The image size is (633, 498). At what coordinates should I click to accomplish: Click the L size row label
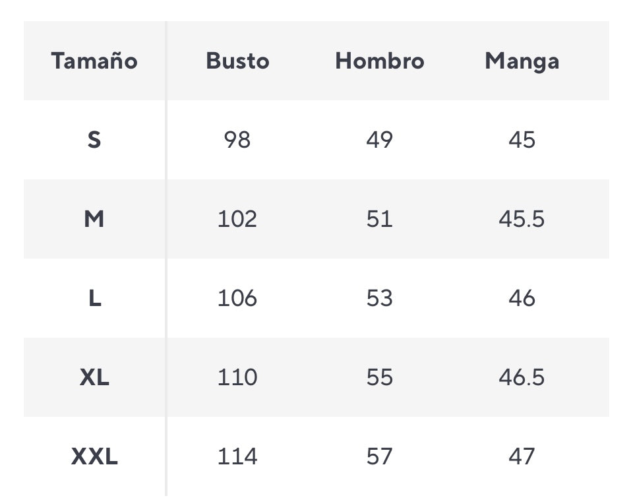click(x=94, y=298)
